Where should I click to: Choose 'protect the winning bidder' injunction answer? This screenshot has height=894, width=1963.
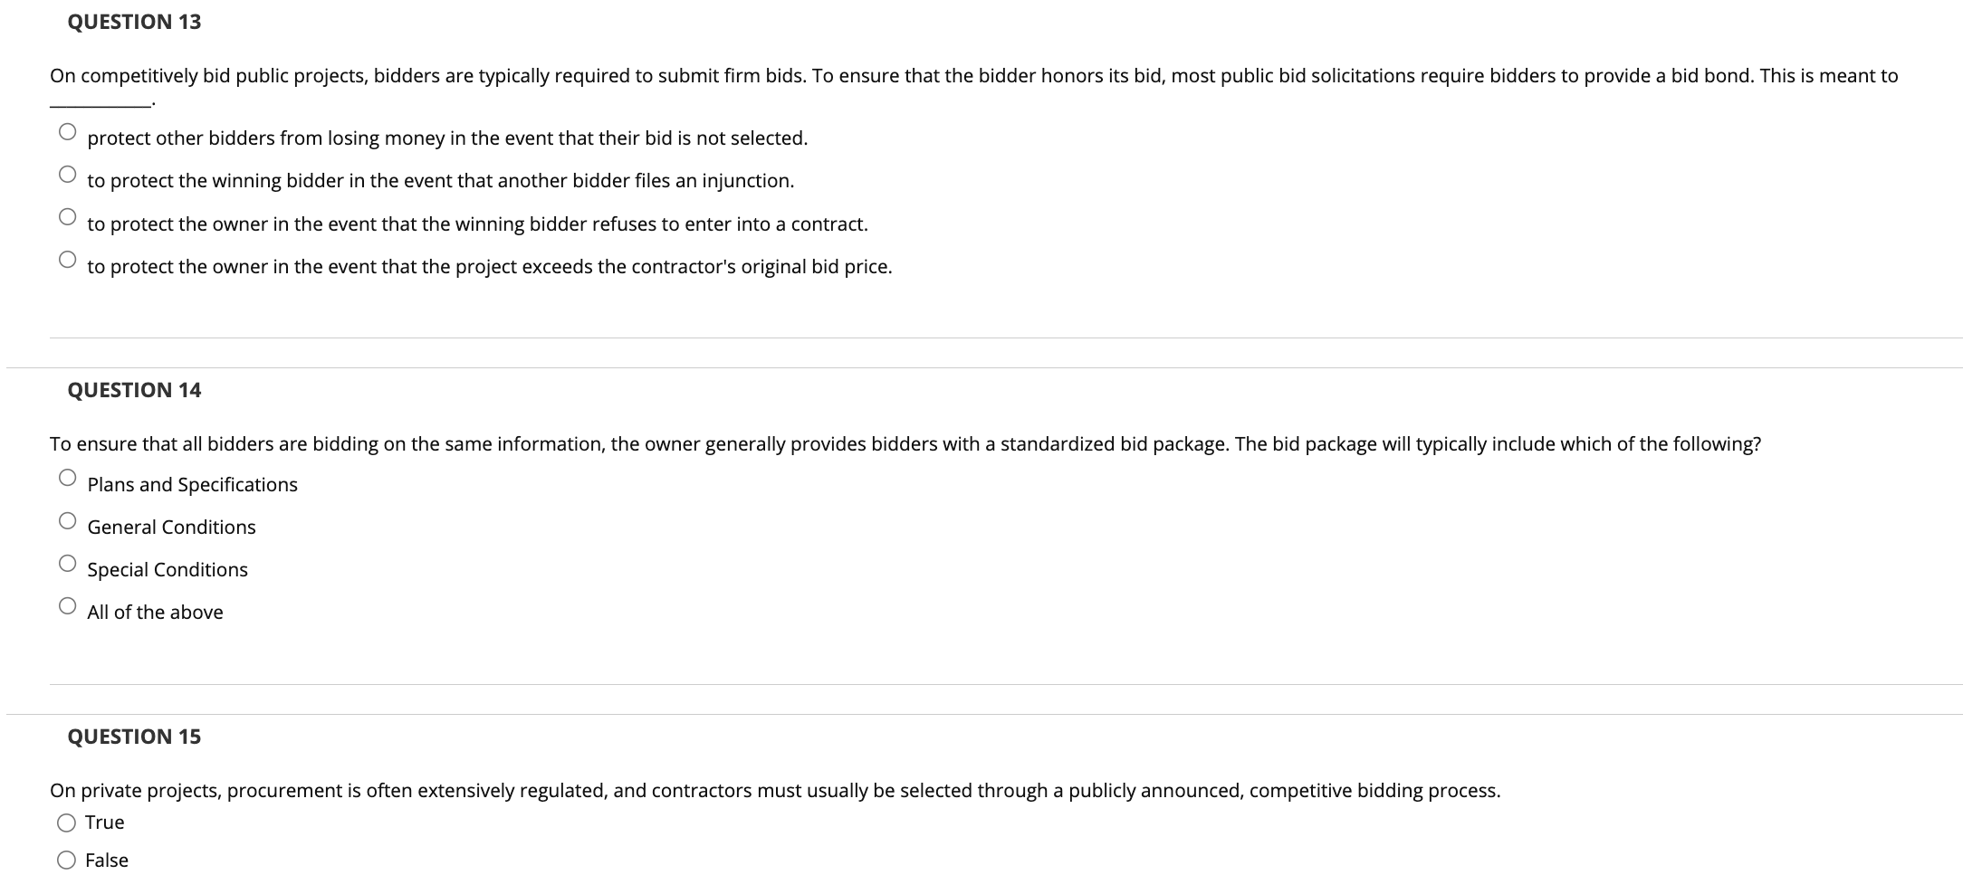tap(67, 175)
